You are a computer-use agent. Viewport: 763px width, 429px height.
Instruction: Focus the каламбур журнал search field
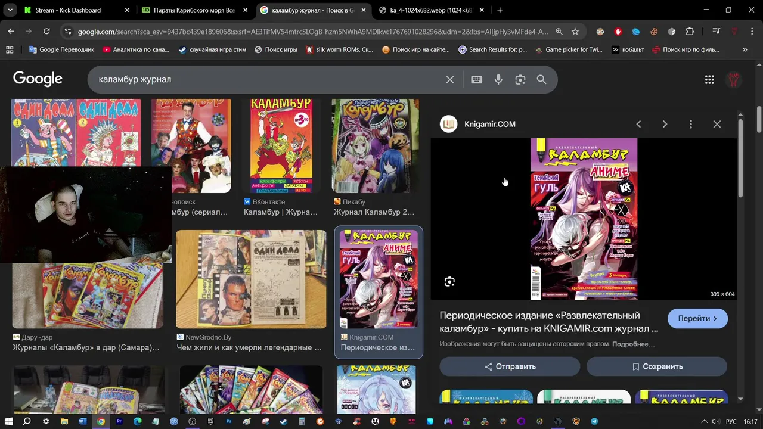click(x=268, y=79)
